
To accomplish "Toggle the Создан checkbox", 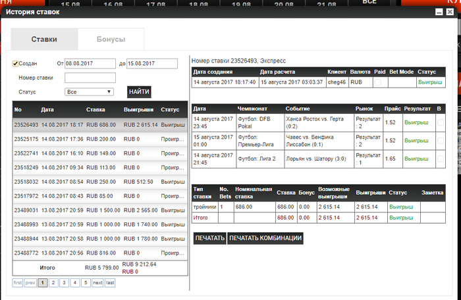I will coord(15,63).
